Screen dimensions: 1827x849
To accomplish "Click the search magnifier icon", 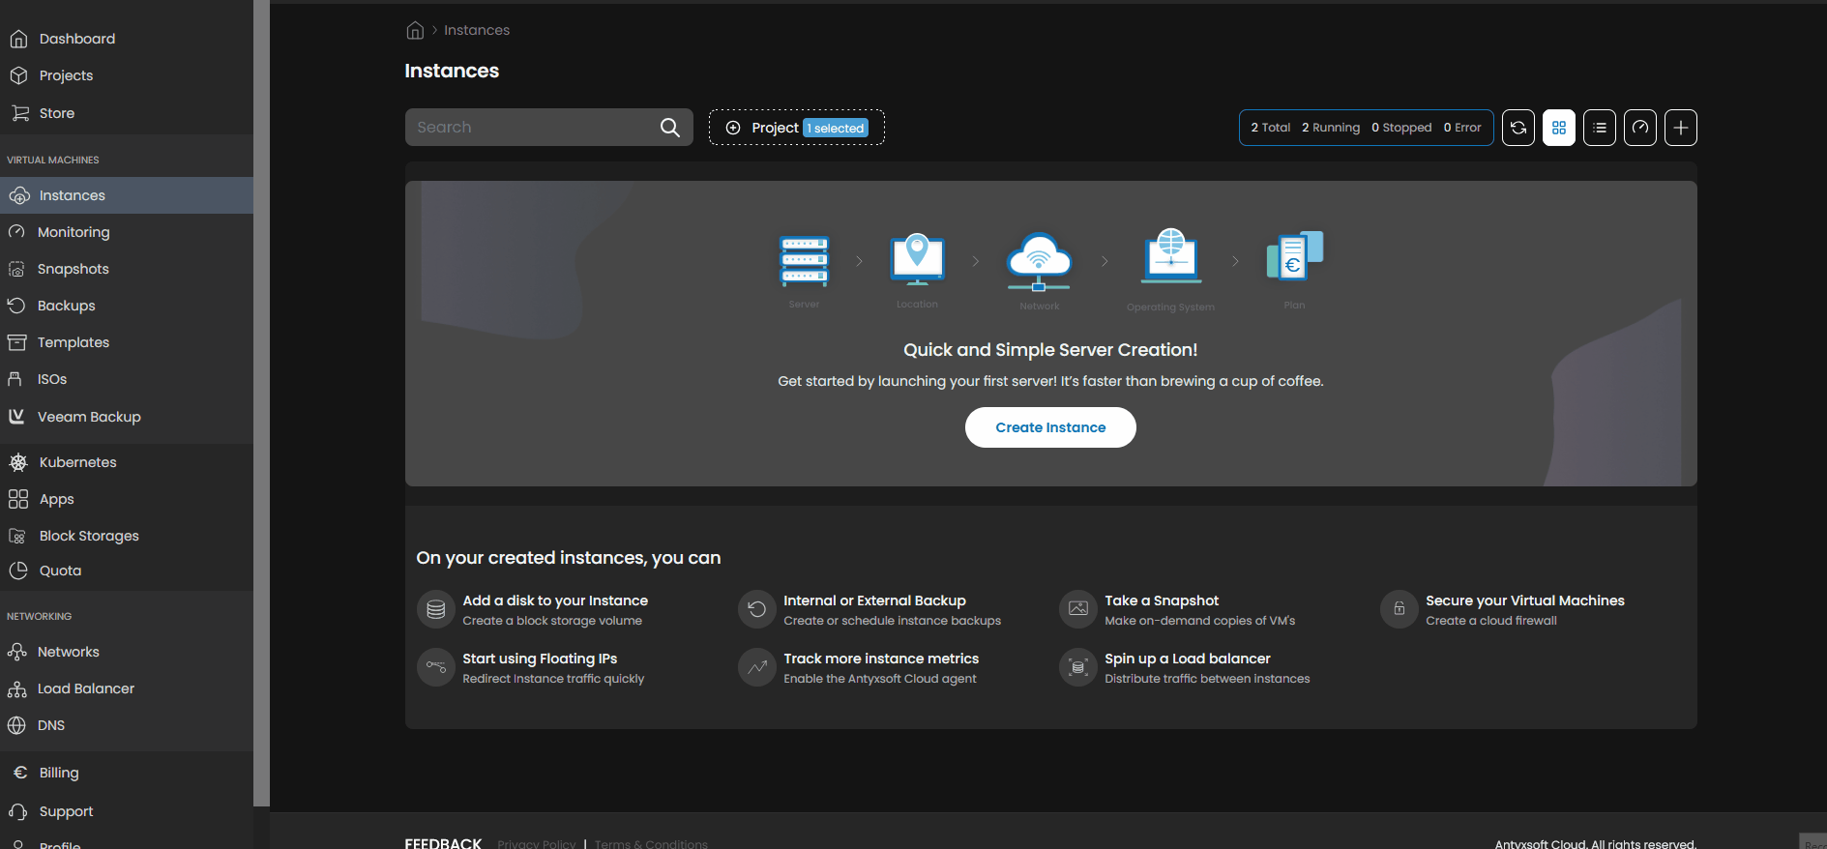I will [669, 128].
